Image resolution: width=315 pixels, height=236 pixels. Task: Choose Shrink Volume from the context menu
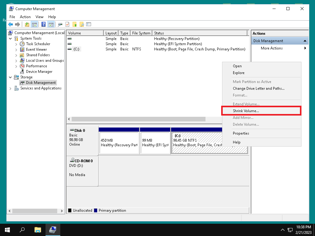[246, 111]
